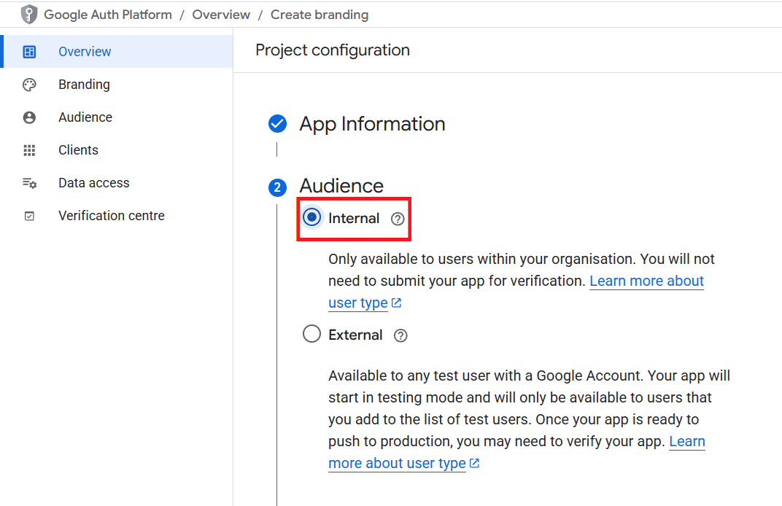This screenshot has height=506, width=782.
Task: Click the Project configuration title
Action: pos(333,50)
